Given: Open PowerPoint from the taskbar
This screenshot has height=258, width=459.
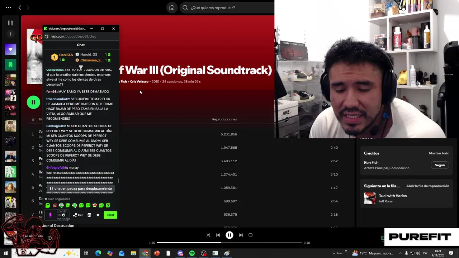Looking at the screenshot, I should coord(157,253).
